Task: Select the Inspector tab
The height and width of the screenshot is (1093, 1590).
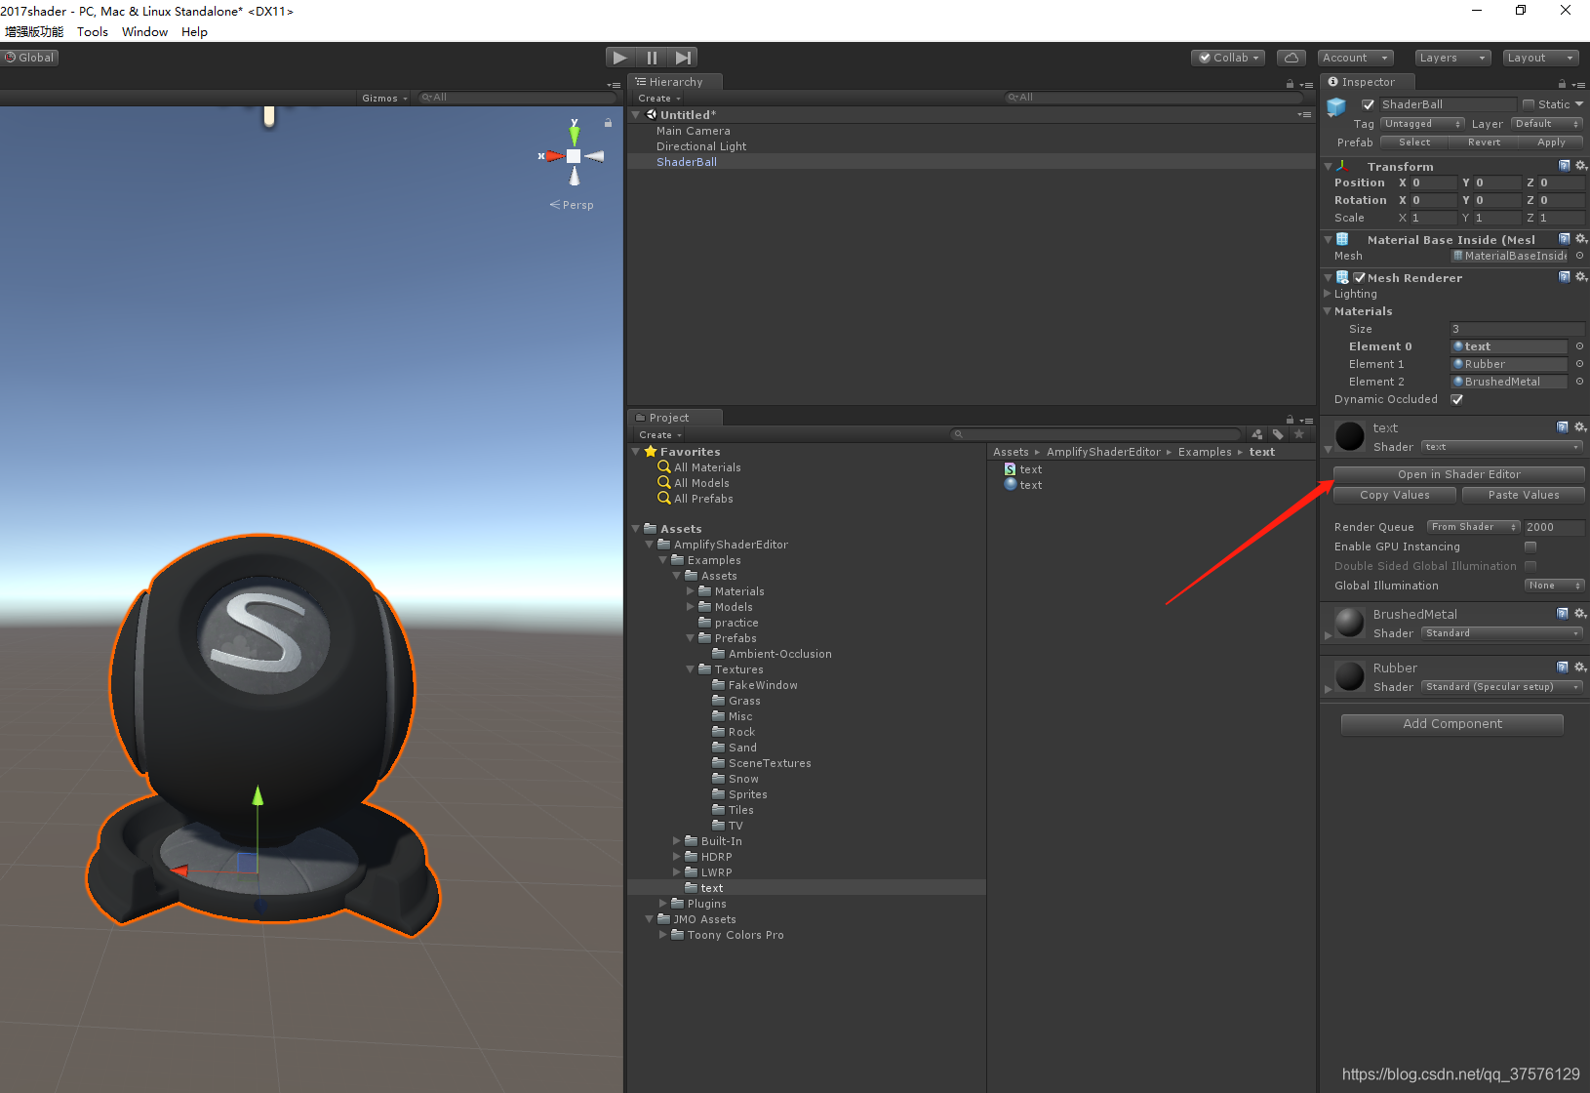Action: 1368,82
